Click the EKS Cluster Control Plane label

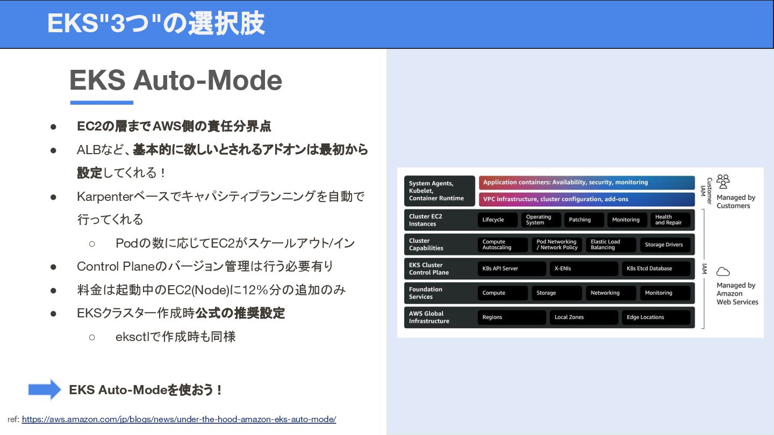429,269
